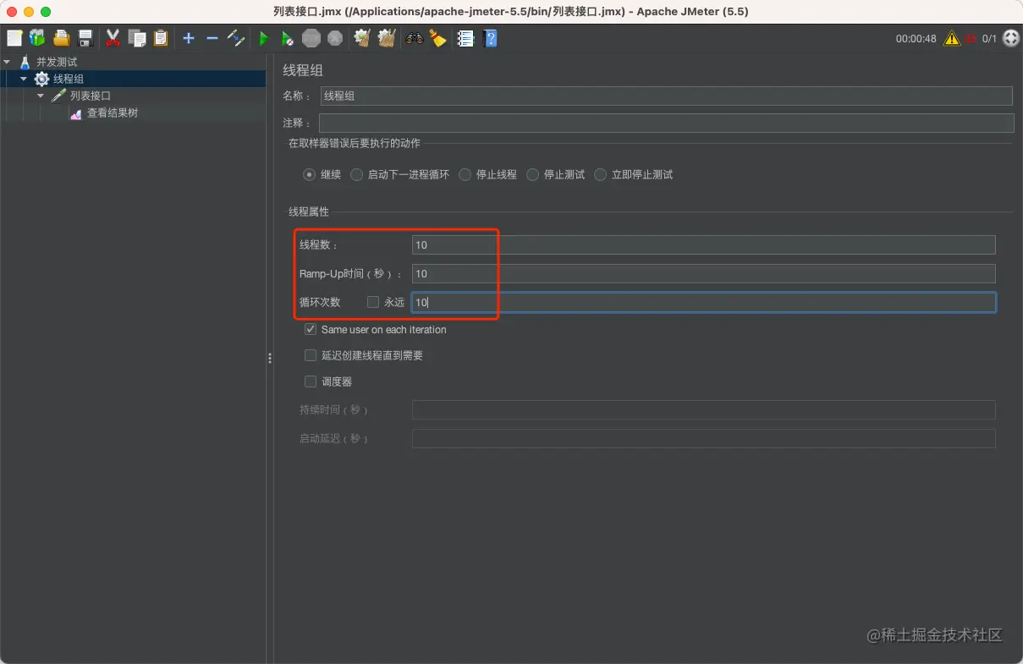Paste from clipboard icon

[161, 38]
